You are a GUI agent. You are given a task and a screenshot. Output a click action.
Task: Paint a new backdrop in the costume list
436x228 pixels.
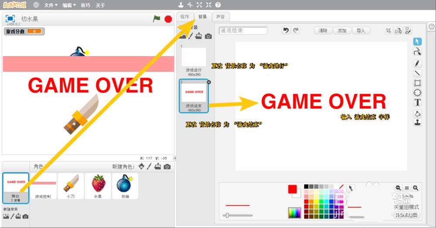[191, 36]
